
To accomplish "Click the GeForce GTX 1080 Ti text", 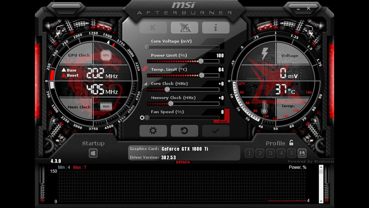I will click(185, 149).
